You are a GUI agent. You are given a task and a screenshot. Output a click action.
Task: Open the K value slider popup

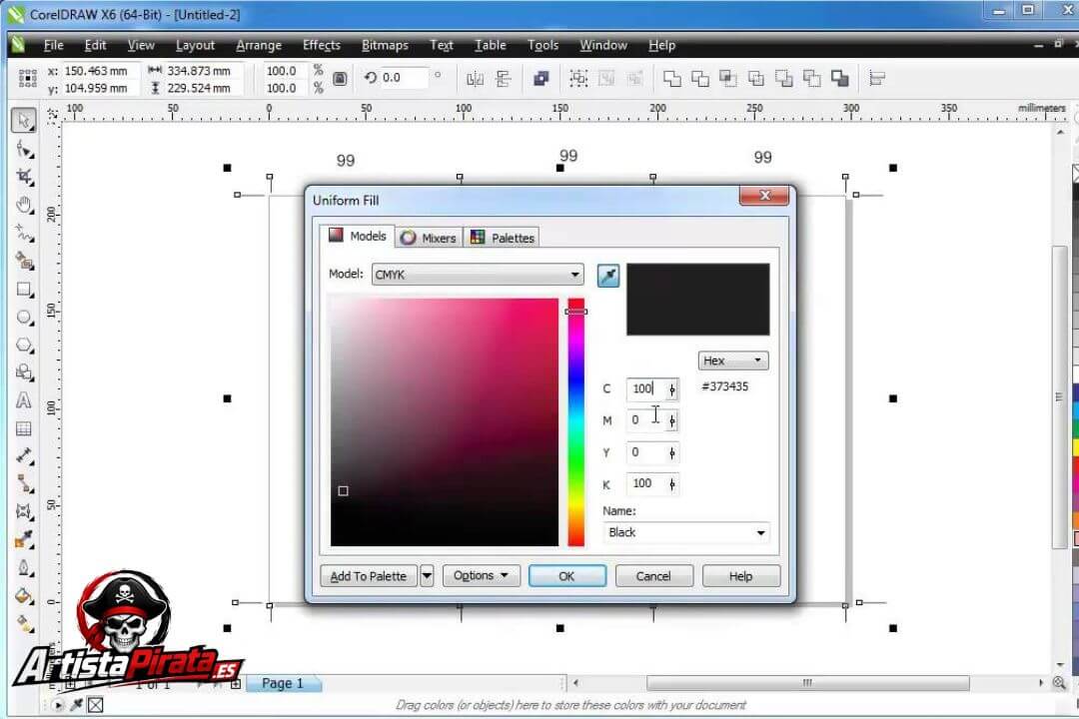coord(672,484)
